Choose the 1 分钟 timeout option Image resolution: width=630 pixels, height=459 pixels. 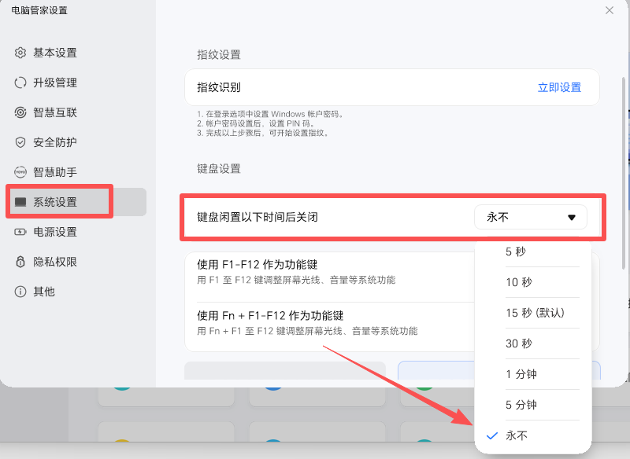tap(521, 374)
